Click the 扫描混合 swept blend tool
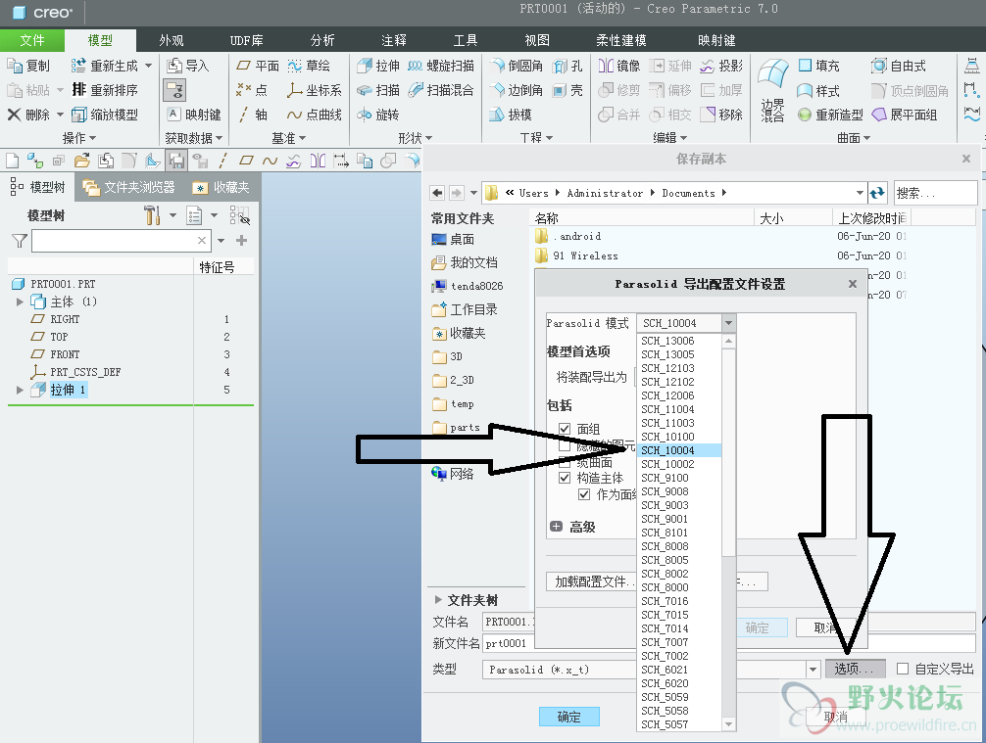986x743 pixels. [x=441, y=90]
